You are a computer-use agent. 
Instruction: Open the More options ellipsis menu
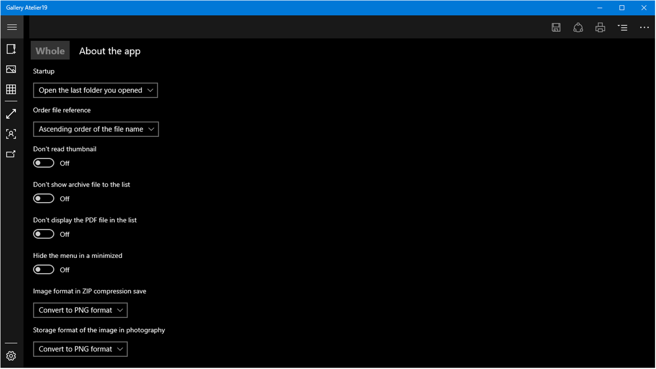coord(644,27)
